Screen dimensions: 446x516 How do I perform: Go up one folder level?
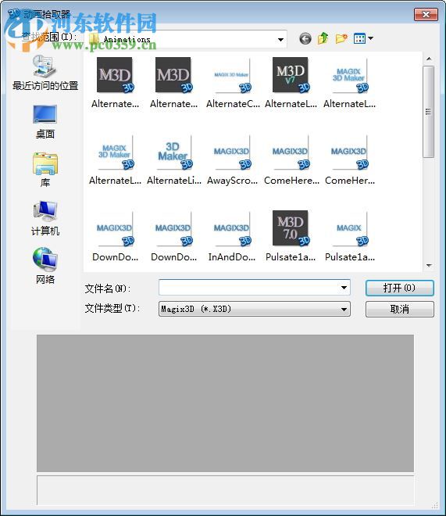point(323,38)
